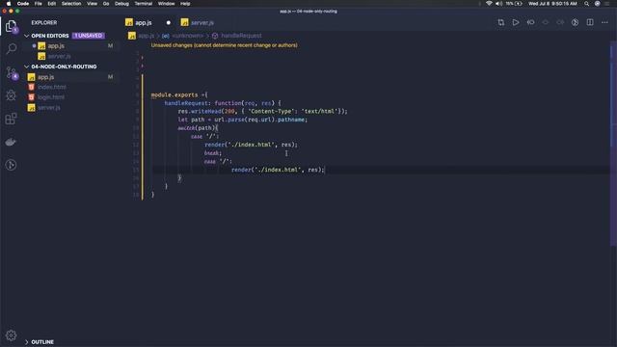Image resolution: width=617 pixels, height=347 pixels.
Task: Open the Extensions view
Action: [11, 119]
